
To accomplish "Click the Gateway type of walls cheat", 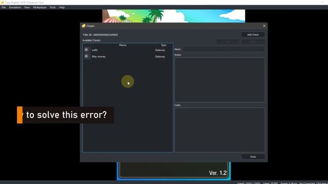I will (160, 50).
